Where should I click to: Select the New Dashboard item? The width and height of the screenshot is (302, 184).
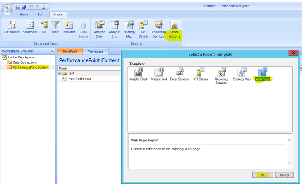coord(80,79)
